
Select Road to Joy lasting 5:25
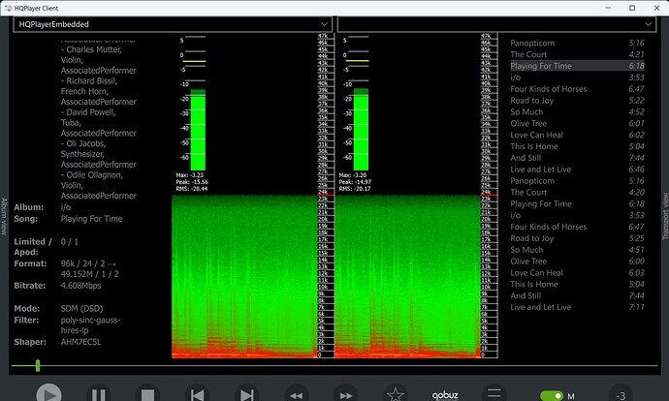coord(577,238)
